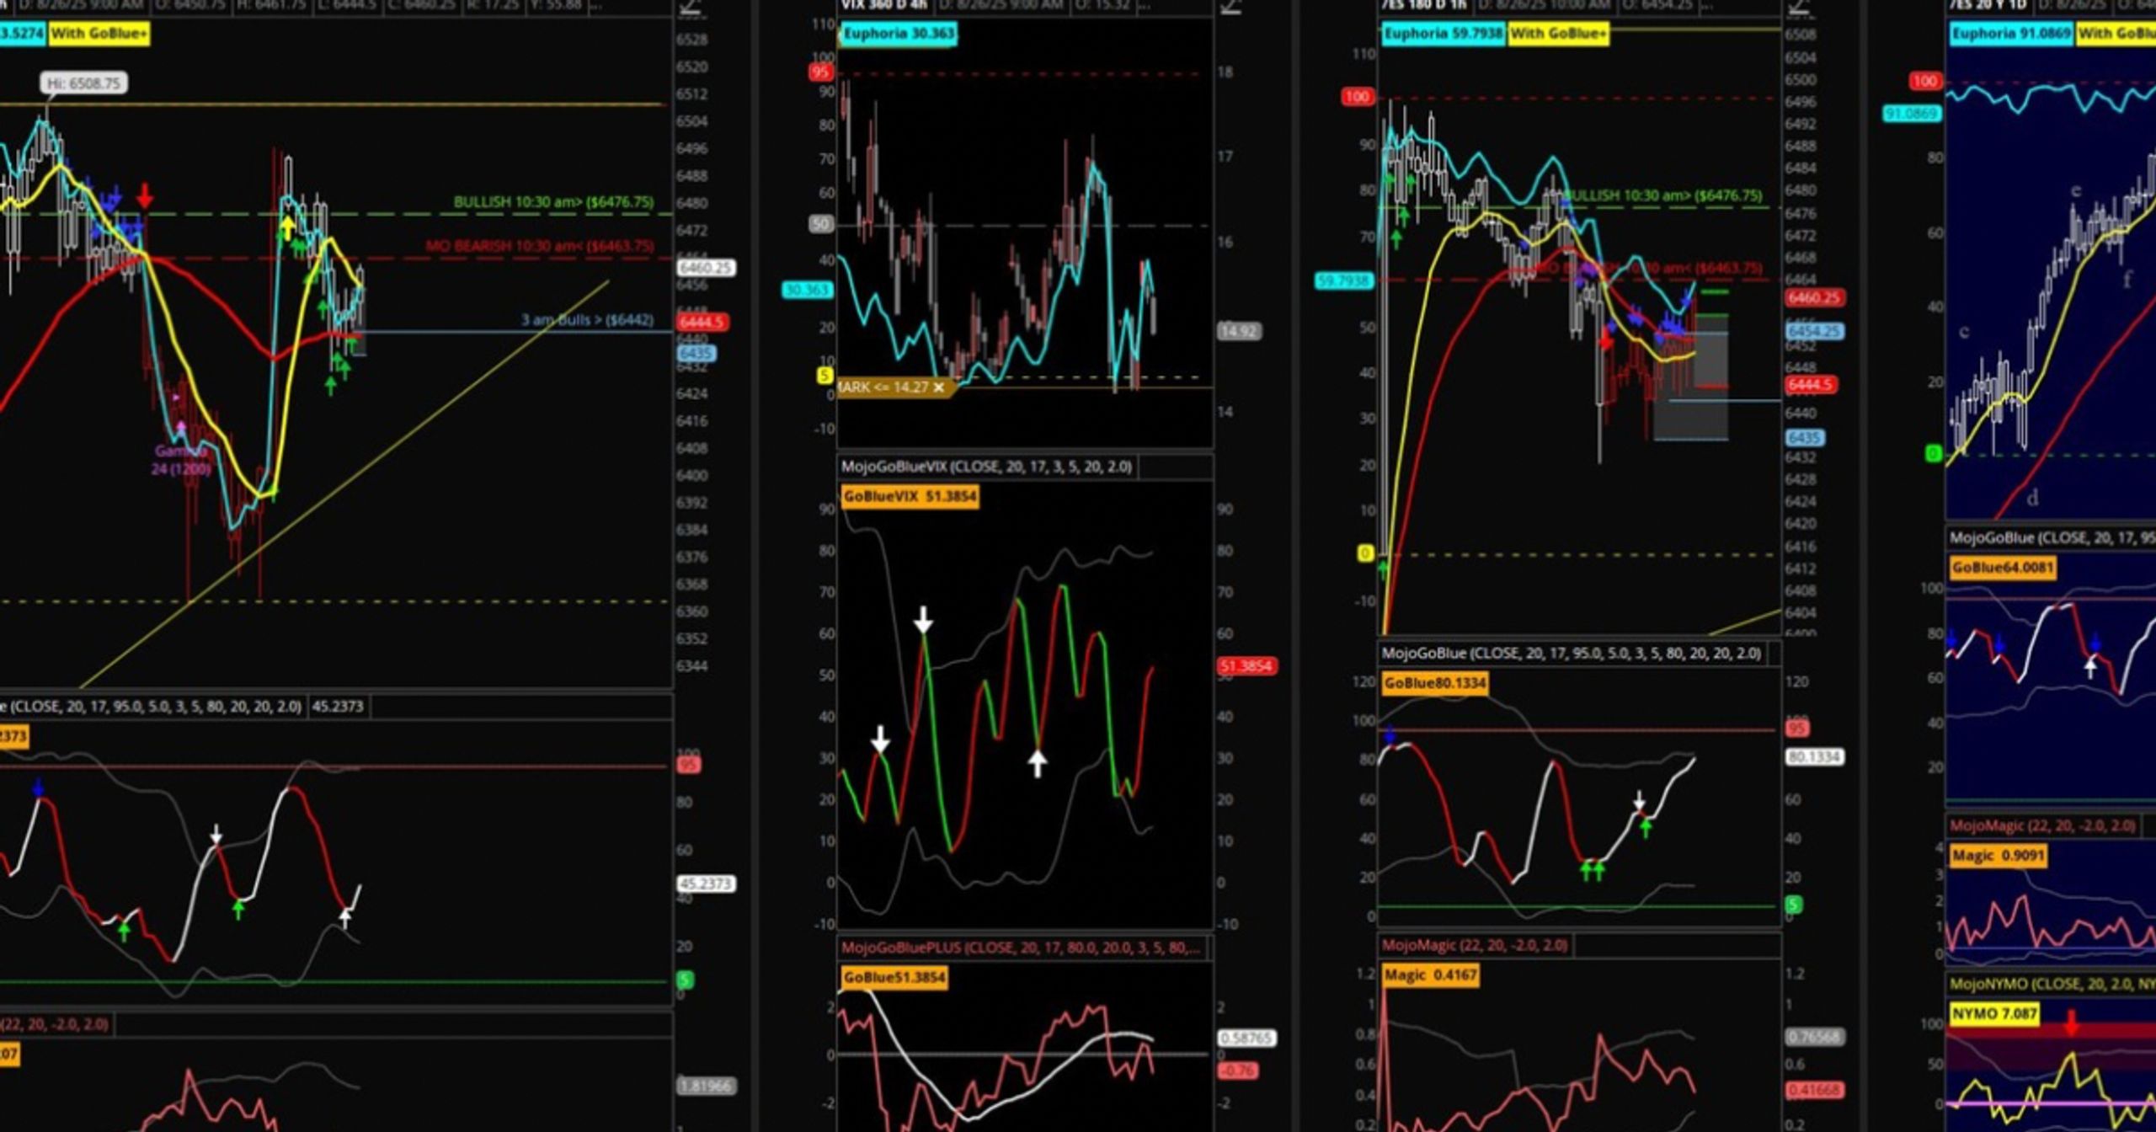Select the GoBlueVIX 51.3854 label

[910, 497]
